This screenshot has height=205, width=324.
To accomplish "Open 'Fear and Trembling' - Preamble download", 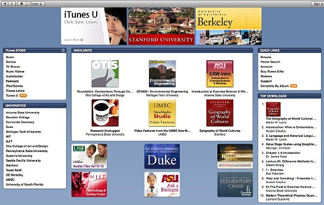I will (291, 179).
